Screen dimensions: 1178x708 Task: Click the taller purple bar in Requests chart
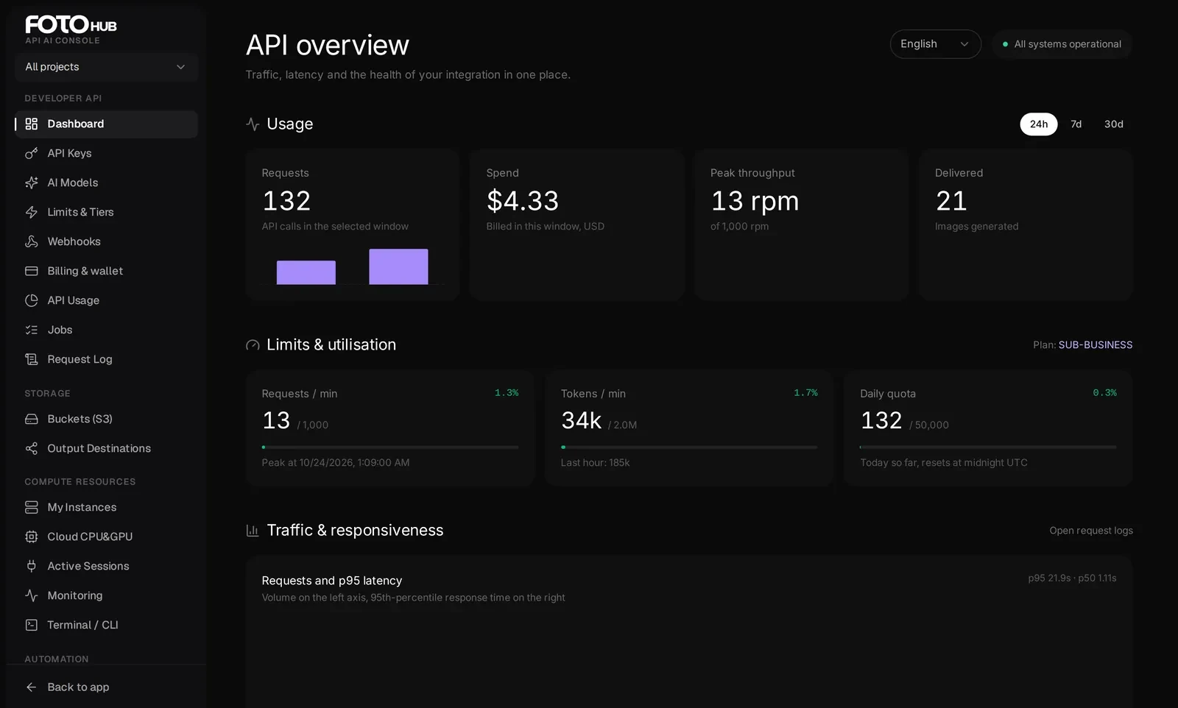pos(398,266)
